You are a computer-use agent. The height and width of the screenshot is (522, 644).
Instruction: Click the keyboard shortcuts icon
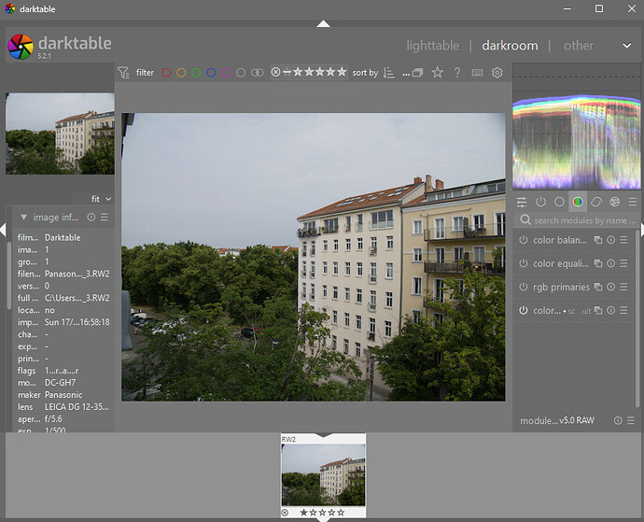478,73
